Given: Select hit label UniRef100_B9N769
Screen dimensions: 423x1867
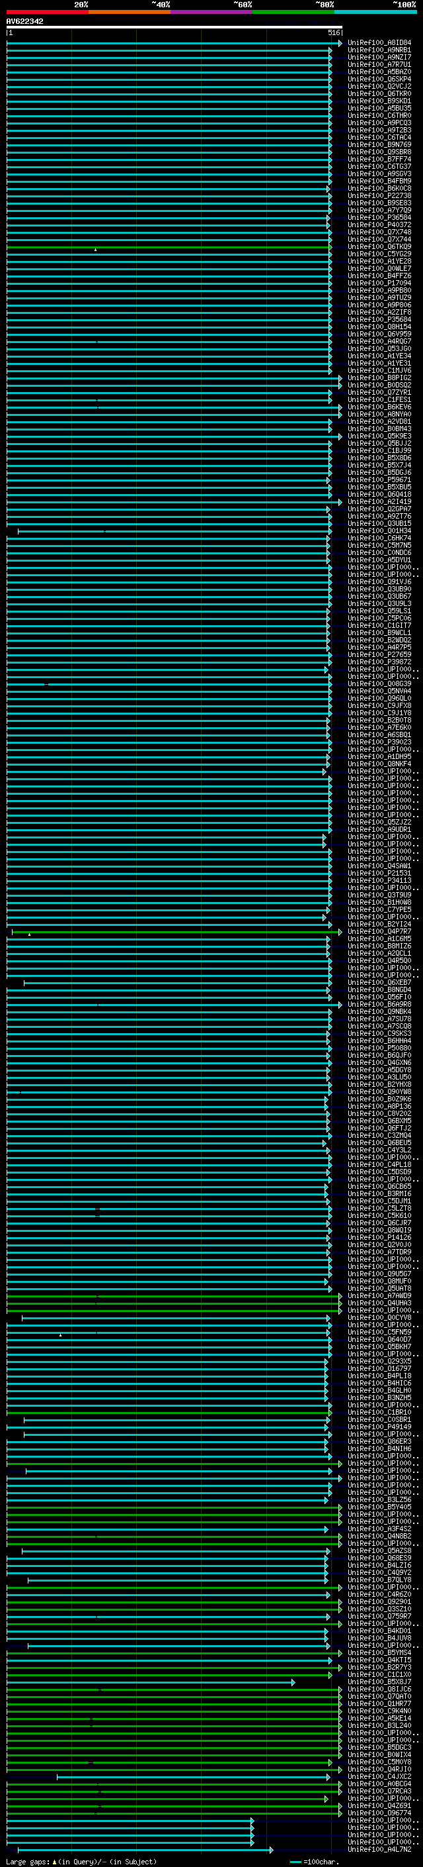Looking at the screenshot, I should (379, 145).
